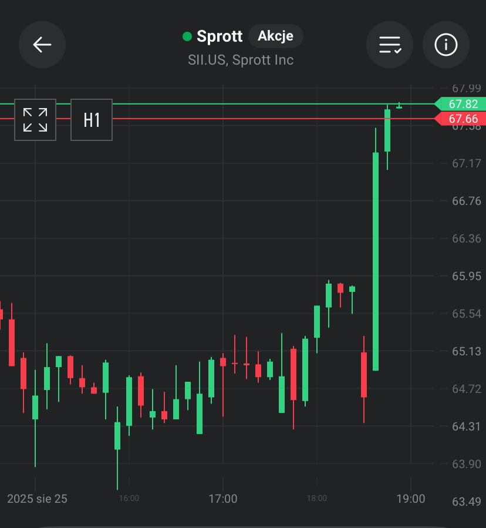The image size is (486, 528).
Task: Tap the 63.49 price axis label
Action: (x=467, y=502)
